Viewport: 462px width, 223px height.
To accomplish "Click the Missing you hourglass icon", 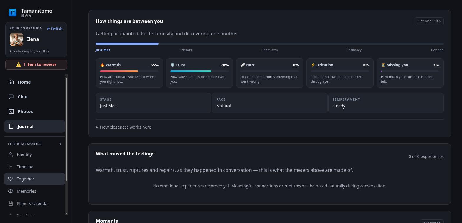I will click(x=383, y=65).
